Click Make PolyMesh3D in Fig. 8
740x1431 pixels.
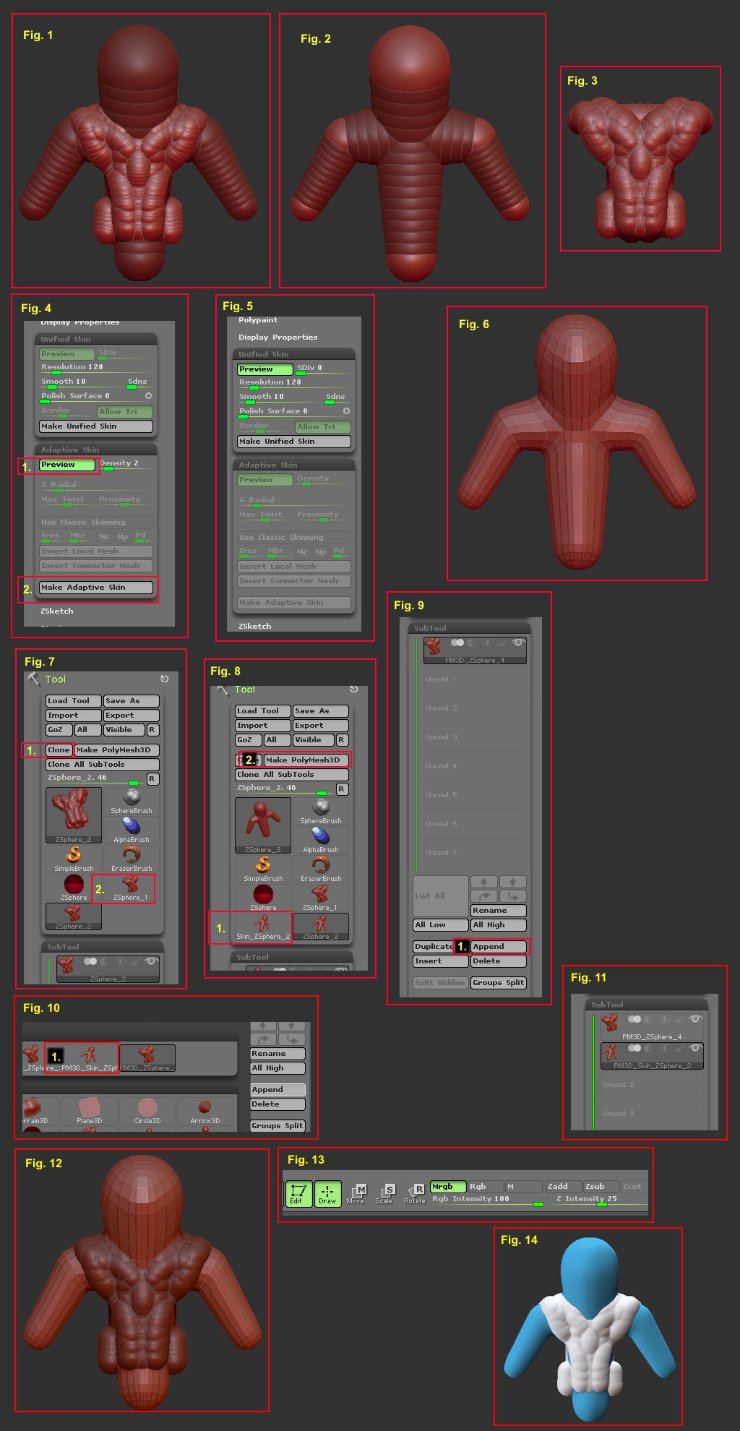[306, 760]
